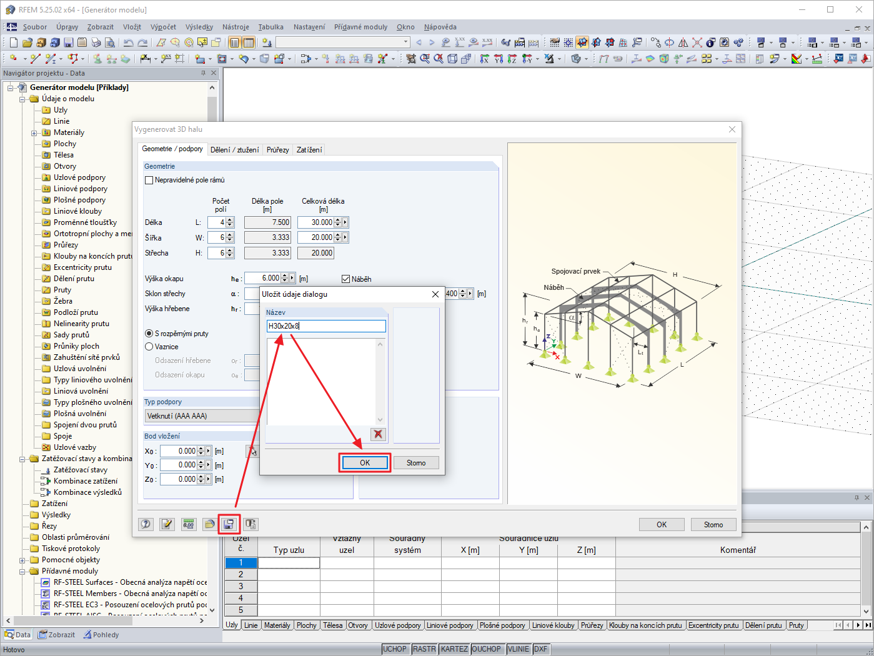The width and height of the screenshot is (874, 656).
Task: Switch to the Průřezy tab in dialog
Action: point(277,150)
